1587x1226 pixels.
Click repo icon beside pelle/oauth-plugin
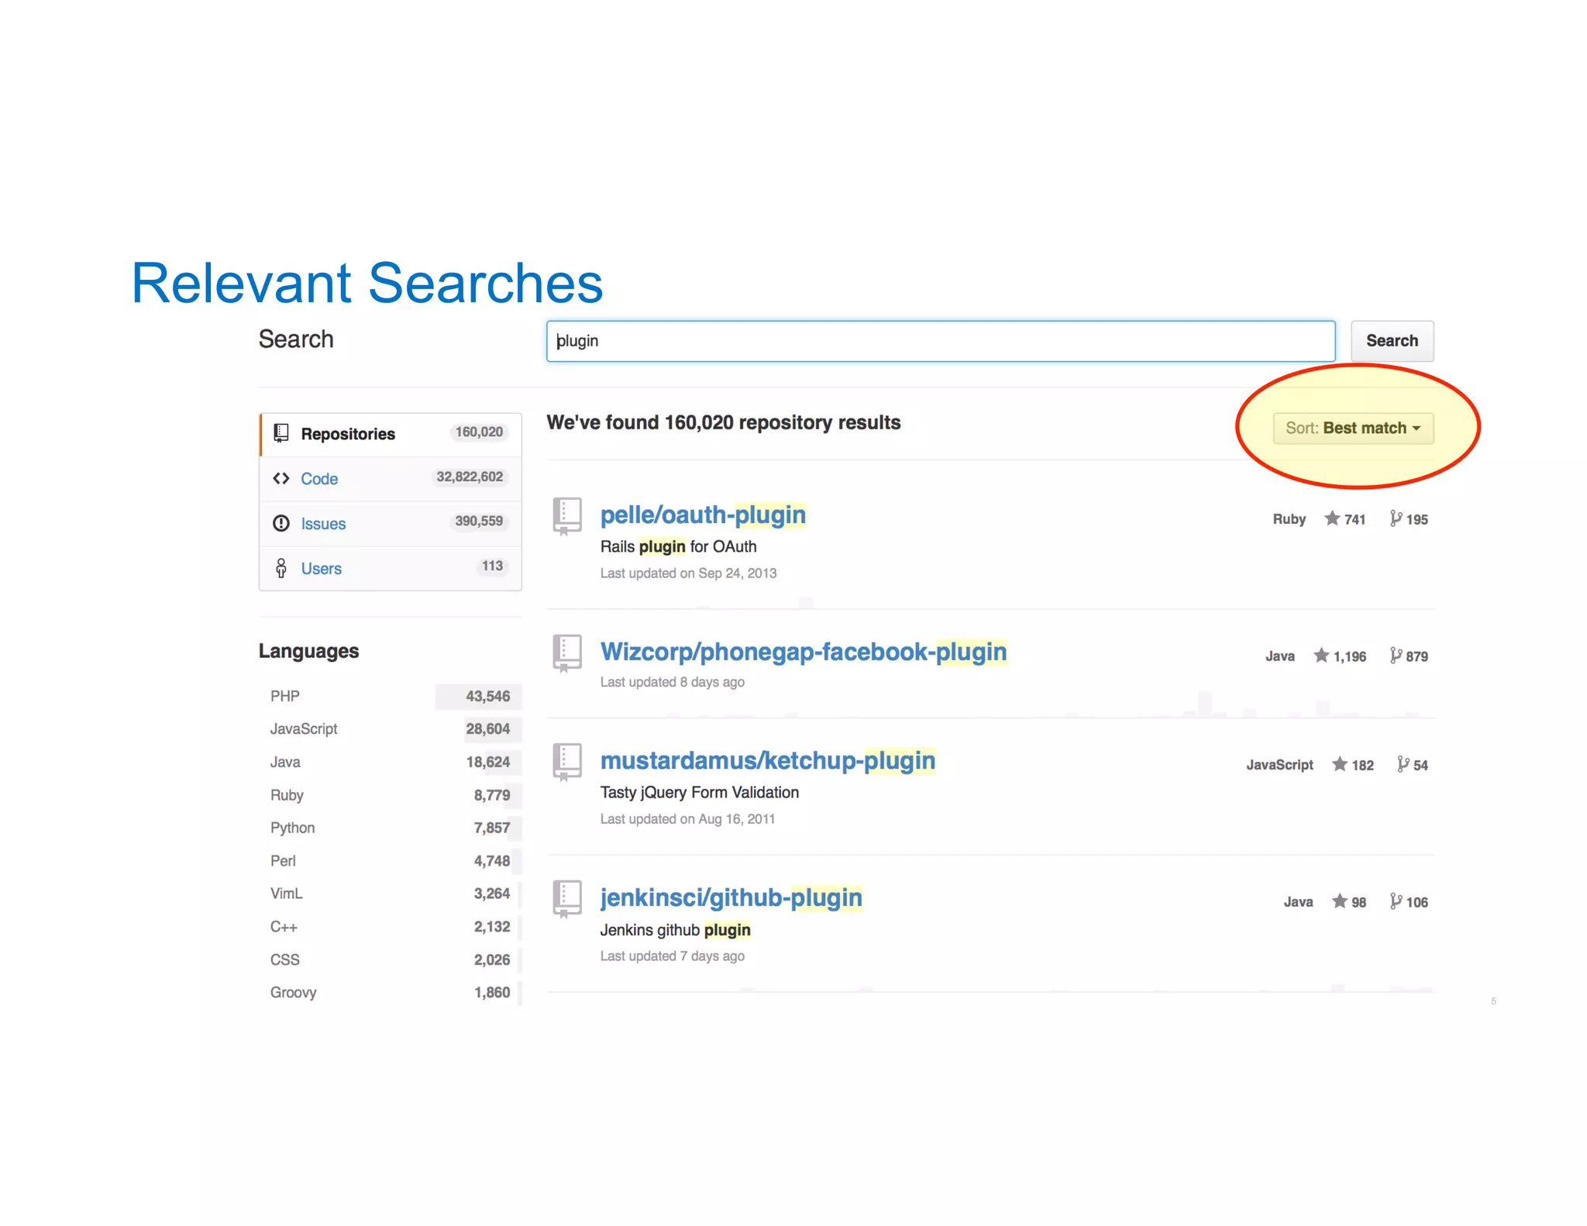(567, 516)
